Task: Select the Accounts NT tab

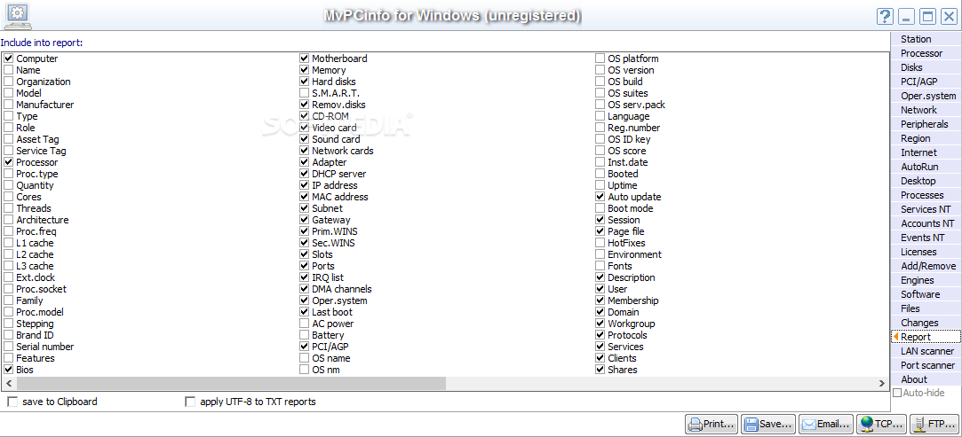Action: pyautogui.click(x=926, y=223)
